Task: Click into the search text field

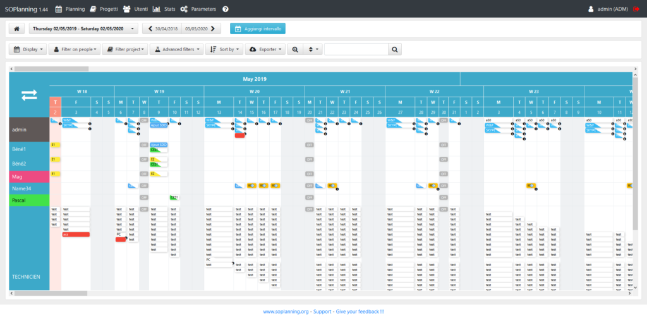Action: 356,49
